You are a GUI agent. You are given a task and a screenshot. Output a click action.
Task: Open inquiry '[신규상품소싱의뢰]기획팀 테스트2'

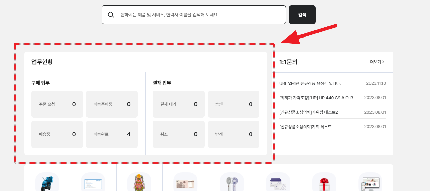(x=308, y=112)
